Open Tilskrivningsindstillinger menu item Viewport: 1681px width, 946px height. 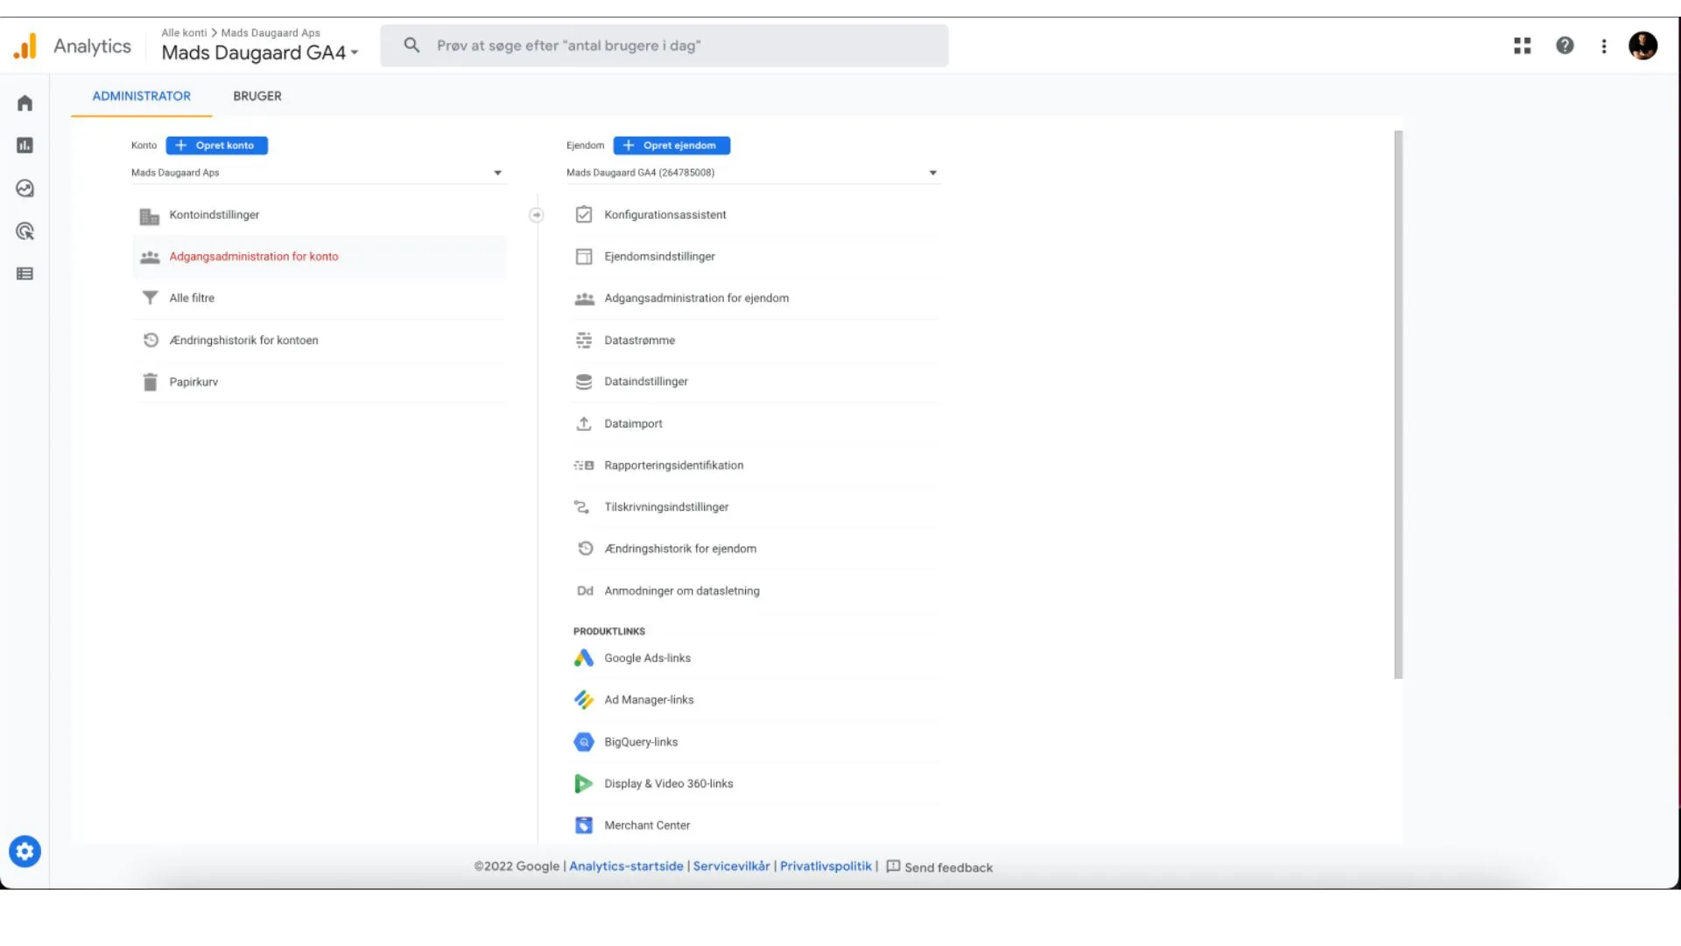click(x=755, y=507)
